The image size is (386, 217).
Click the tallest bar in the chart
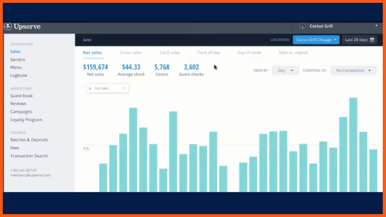coord(353,145)
